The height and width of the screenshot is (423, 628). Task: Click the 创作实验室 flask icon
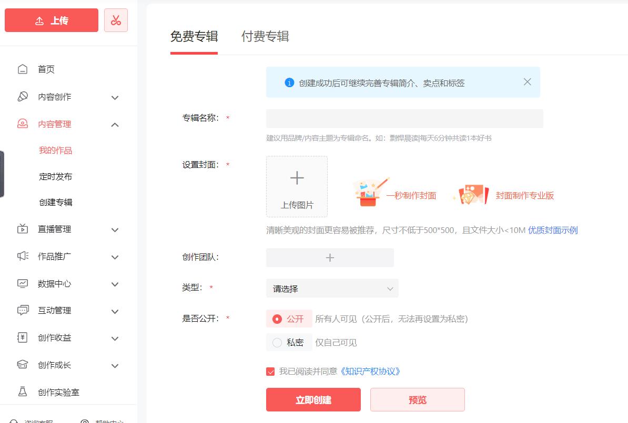pyautogui.click(x=23, y=392)
